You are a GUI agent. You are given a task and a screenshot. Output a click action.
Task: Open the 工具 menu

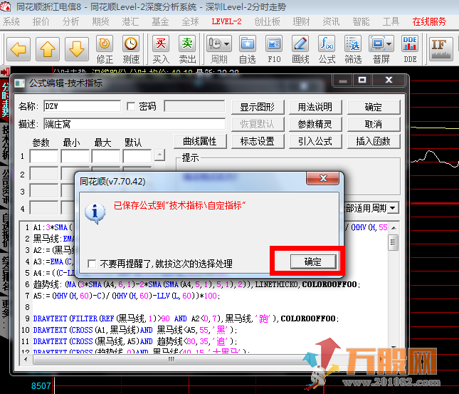pyautogui.click(x=391, y=21)
